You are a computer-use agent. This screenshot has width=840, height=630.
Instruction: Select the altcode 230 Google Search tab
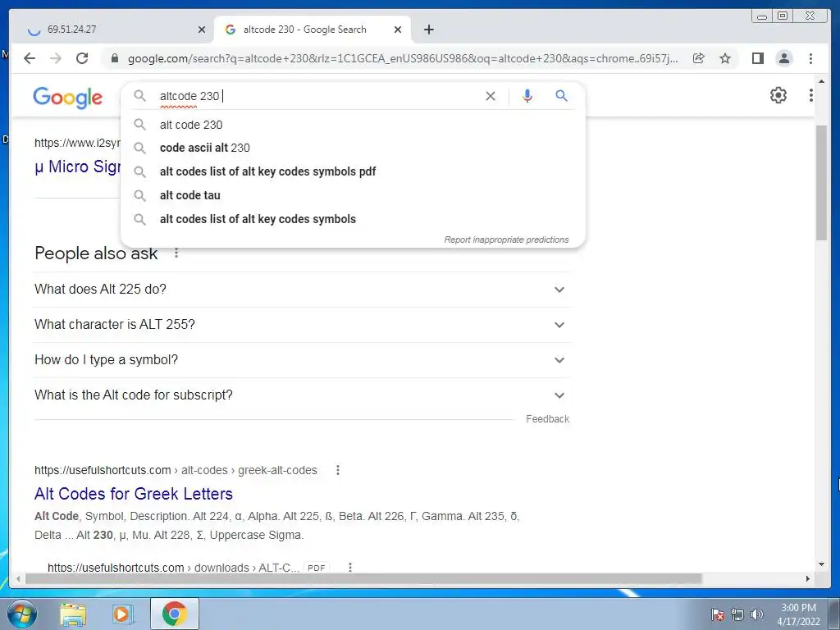tap(313, 30)
